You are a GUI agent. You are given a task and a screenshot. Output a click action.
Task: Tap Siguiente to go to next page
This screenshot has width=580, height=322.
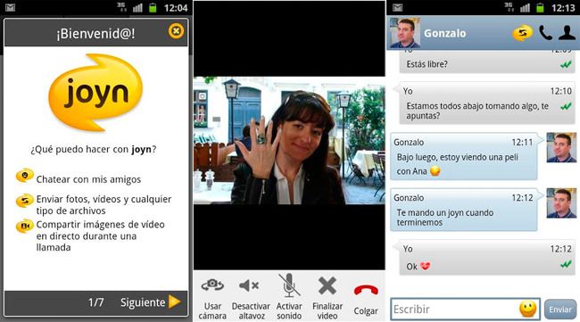coord(150,302)
